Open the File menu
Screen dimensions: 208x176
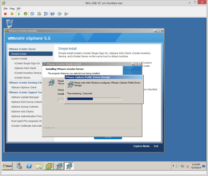tap(6, 9)
